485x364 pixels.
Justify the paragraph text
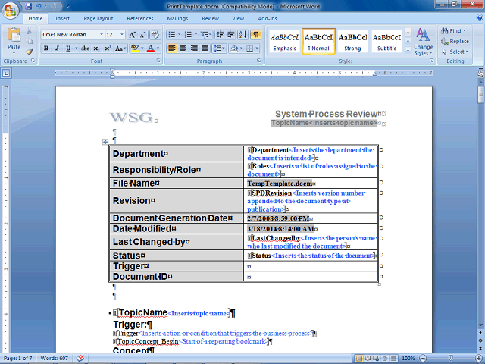[205, 49]
